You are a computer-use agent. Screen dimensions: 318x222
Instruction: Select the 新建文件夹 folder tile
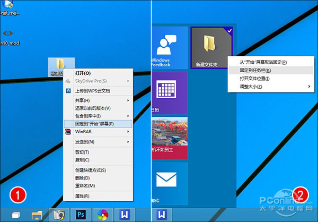coord(211,48)
